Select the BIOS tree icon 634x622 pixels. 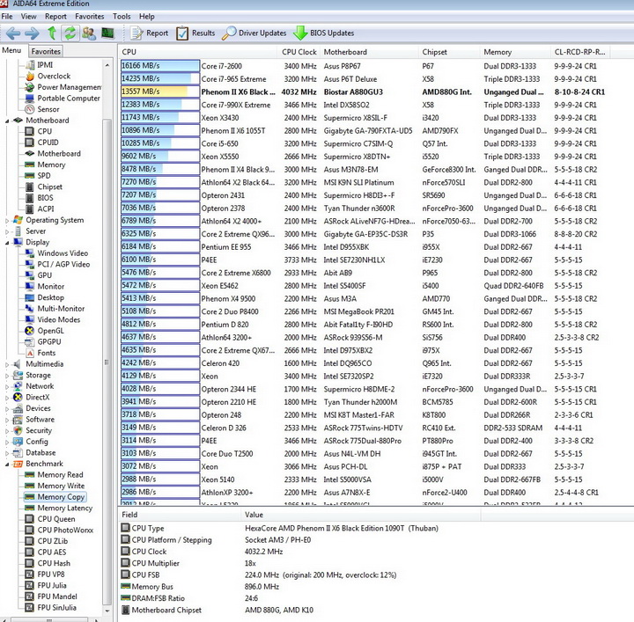point(30,198)
